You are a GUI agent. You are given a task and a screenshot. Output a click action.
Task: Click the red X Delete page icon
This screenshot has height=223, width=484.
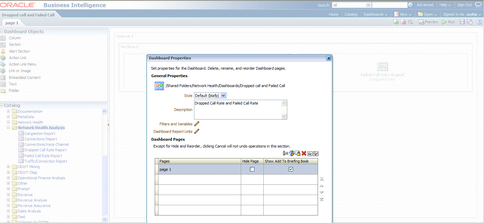pos(304,154)
